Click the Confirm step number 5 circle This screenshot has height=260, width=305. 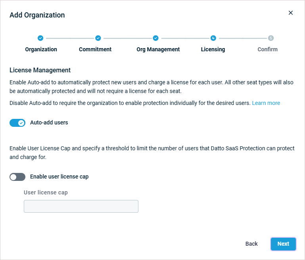tap(271, 38)
